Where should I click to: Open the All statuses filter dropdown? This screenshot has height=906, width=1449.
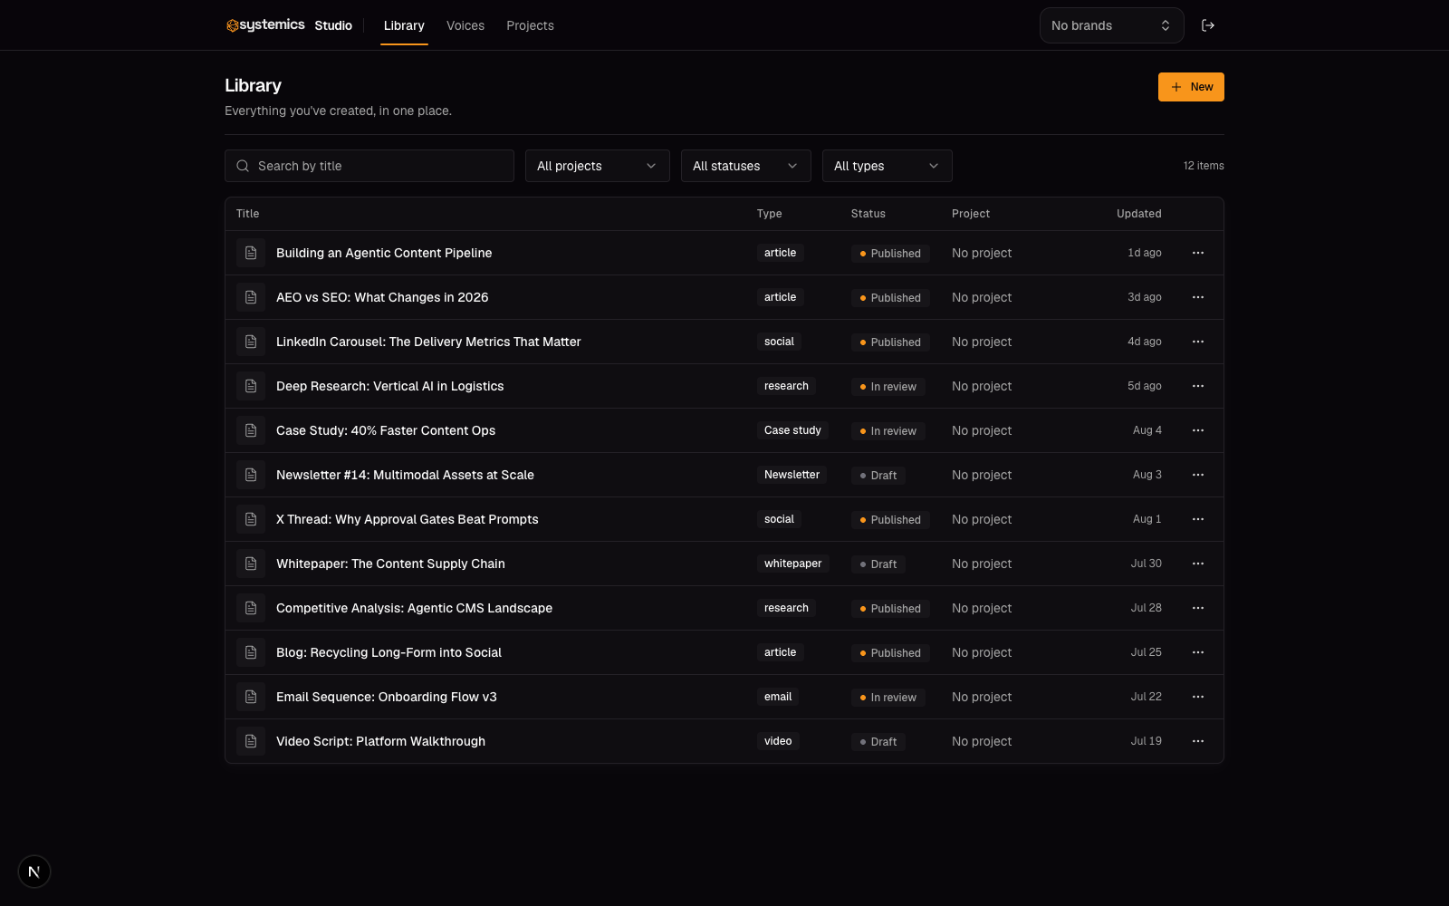[746, 166]
